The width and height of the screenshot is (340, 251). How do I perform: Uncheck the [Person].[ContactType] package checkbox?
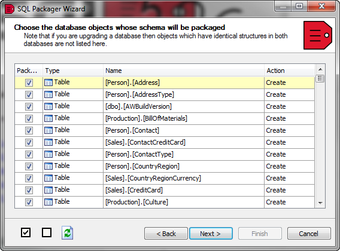click(x=29, y=154)
